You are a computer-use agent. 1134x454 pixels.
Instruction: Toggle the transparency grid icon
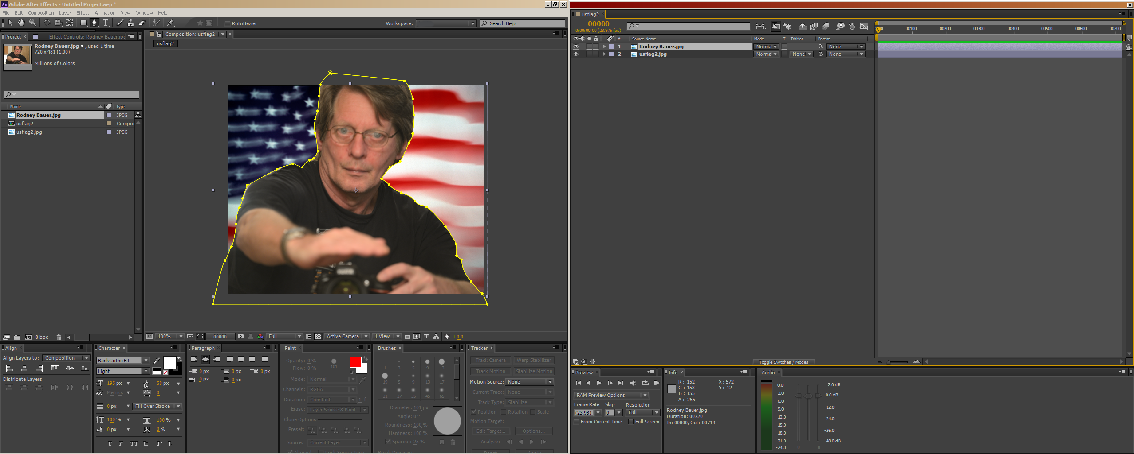[x=318, y=337]
